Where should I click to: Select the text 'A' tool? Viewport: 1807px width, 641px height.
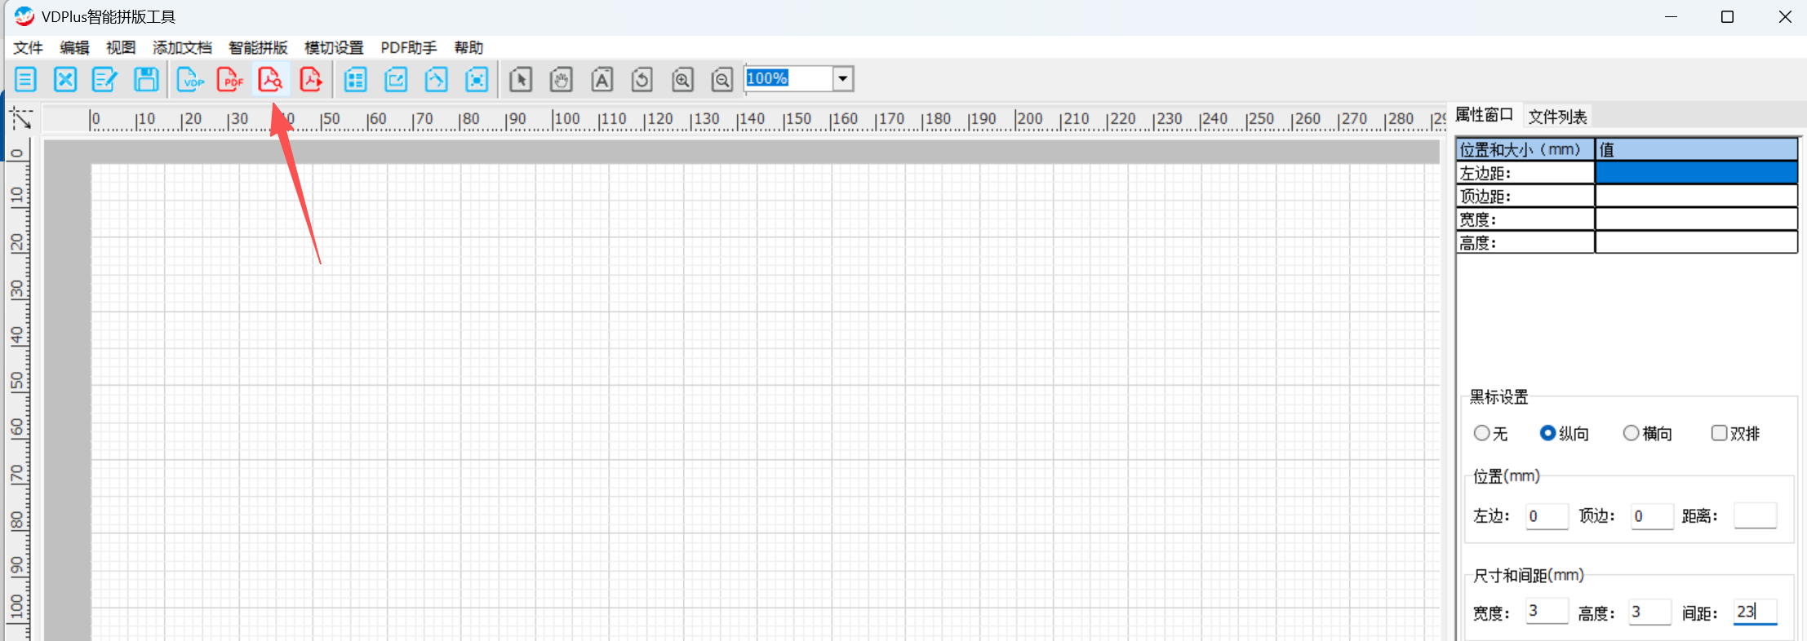[602, 79]
